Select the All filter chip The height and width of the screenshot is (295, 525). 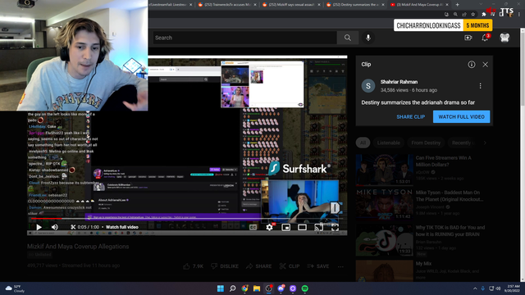point(363,143)
